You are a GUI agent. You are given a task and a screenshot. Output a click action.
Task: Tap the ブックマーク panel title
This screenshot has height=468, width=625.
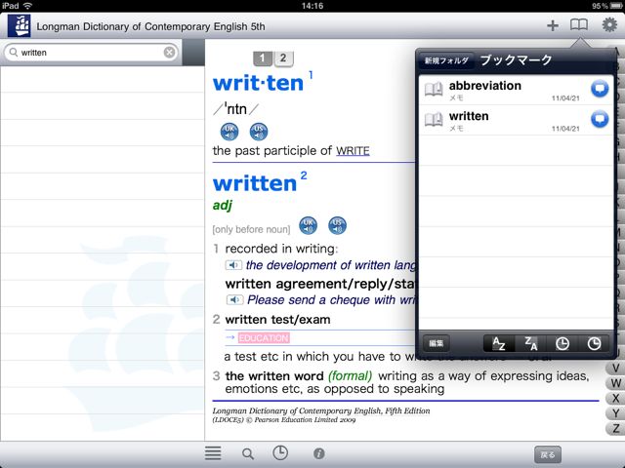[517, 60]
